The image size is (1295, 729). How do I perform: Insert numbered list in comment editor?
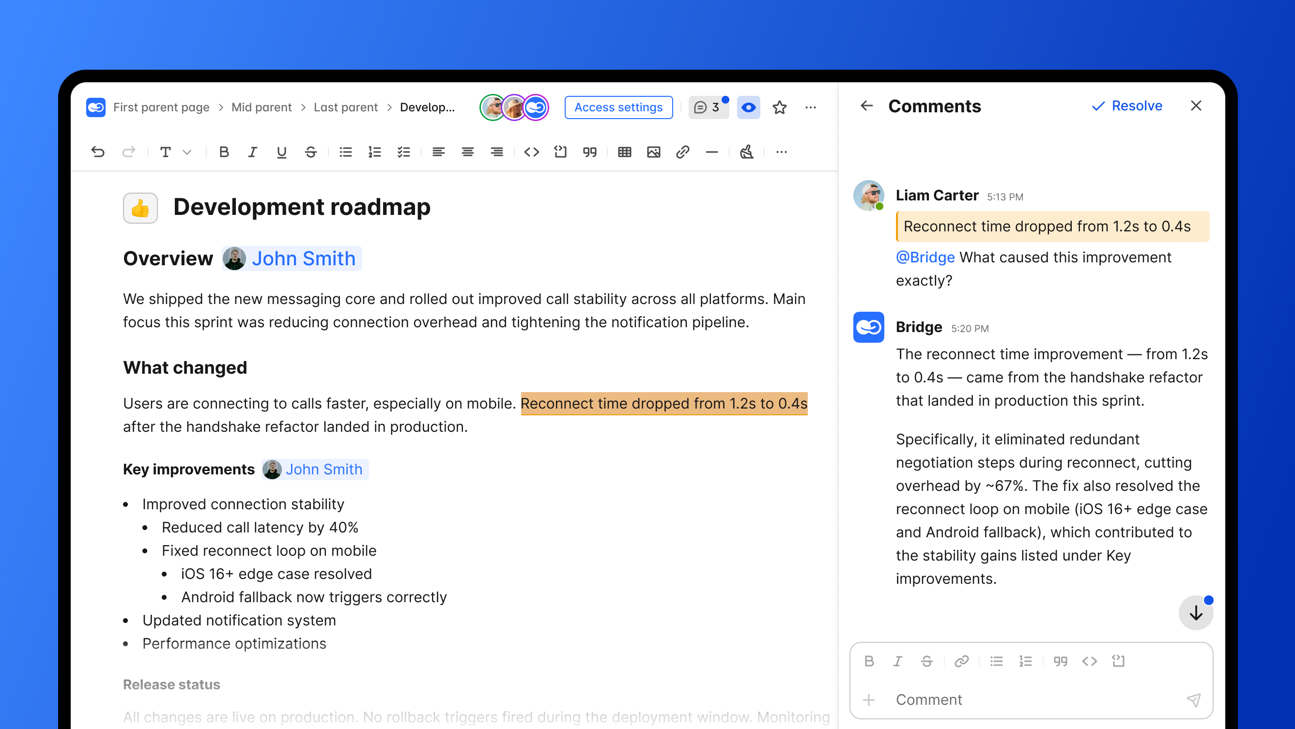[1026, 661]
